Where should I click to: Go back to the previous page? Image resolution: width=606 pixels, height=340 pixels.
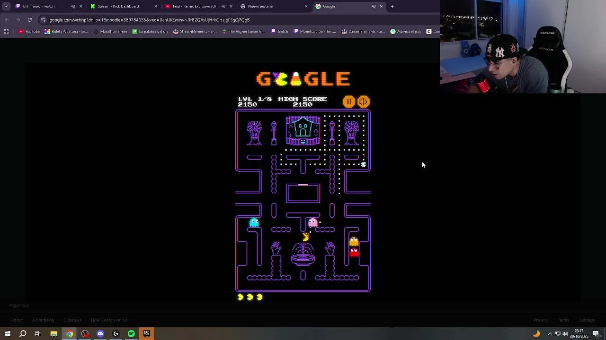point(7,20)
